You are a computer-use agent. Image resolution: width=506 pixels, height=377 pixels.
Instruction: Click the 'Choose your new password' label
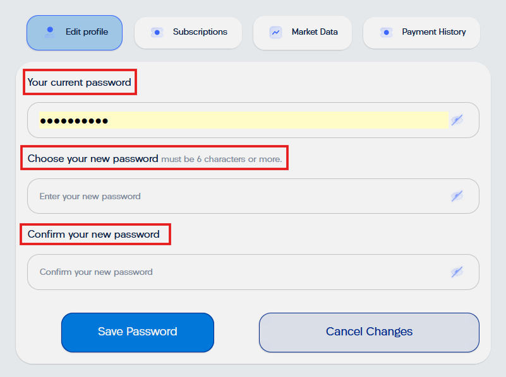click(93, 158)
